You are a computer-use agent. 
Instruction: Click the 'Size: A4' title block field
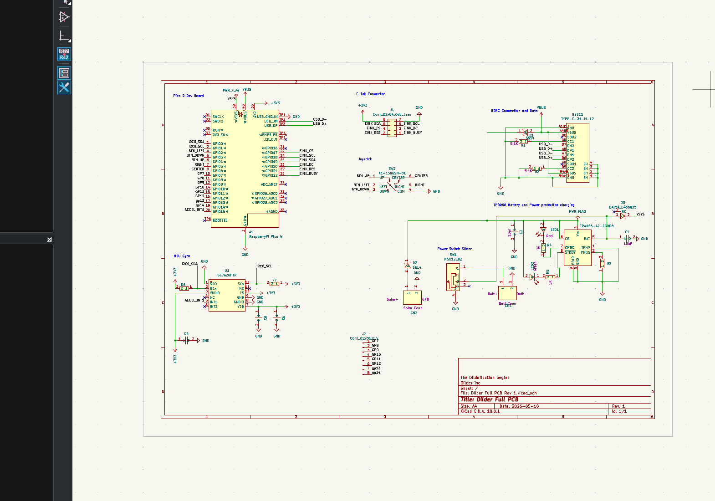coord(469,406)
